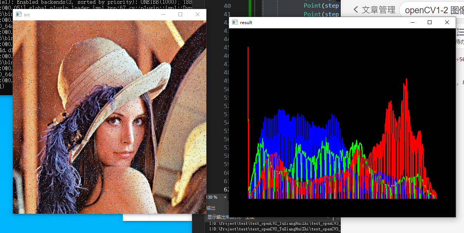The image size is (464, 233).
Task: Open the to-do list icon in the blog editor
Action: point(461,32)
